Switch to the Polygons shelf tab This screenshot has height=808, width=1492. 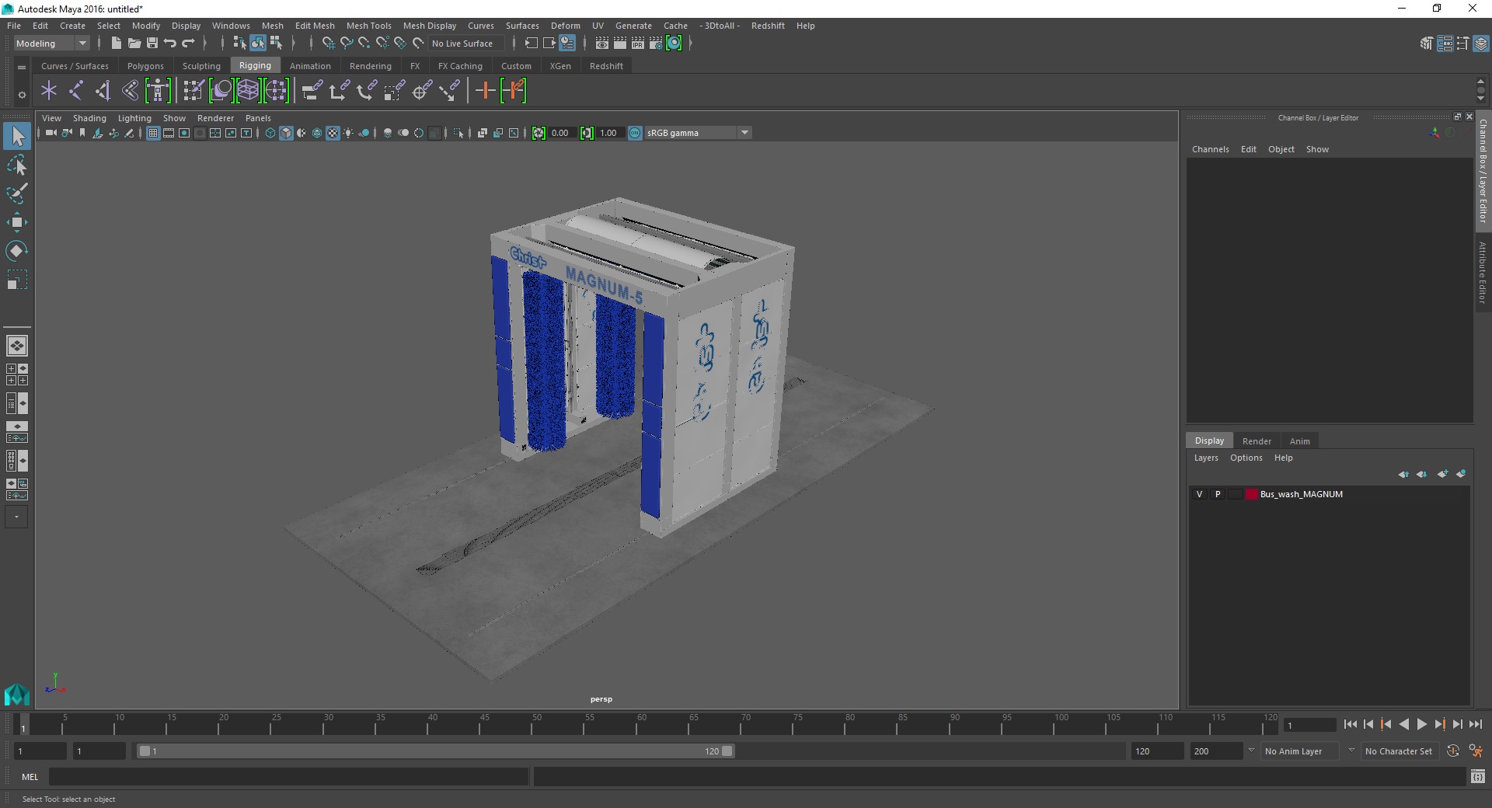tap(145, 66)
